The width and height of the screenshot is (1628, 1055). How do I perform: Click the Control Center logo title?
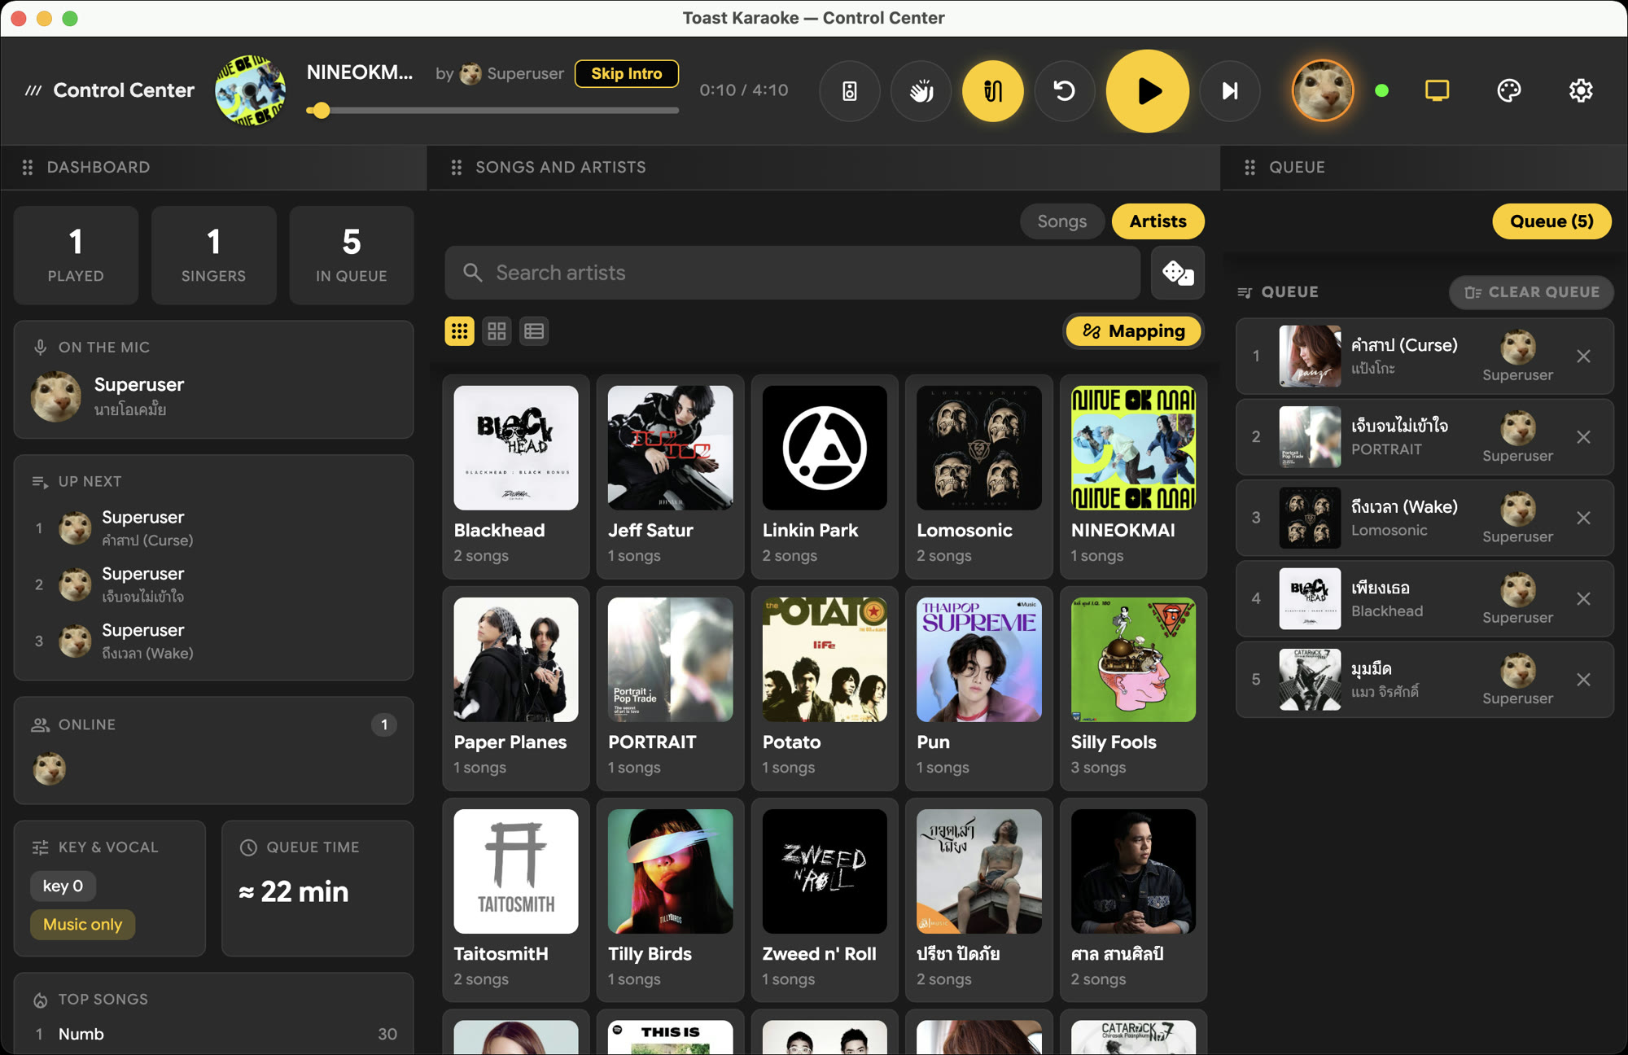109,90
